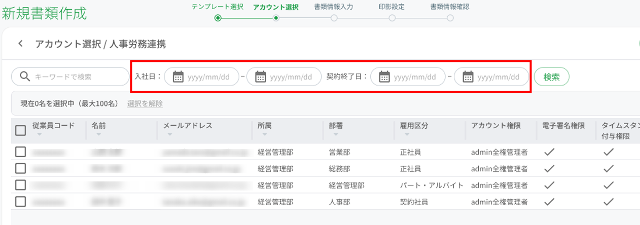Image resolution: width=640 pixels, height=225 pixels.
Task: Check the パート・アルバイト employee row checkbox
Action: click(x=20, y=185)
